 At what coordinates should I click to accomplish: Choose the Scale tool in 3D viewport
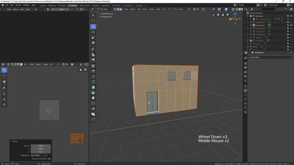[x=93, y=38]
